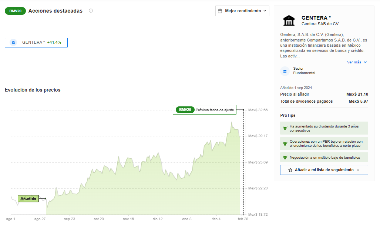Click Precio al añadir Mex$ 21.10 value

point(357,94)
